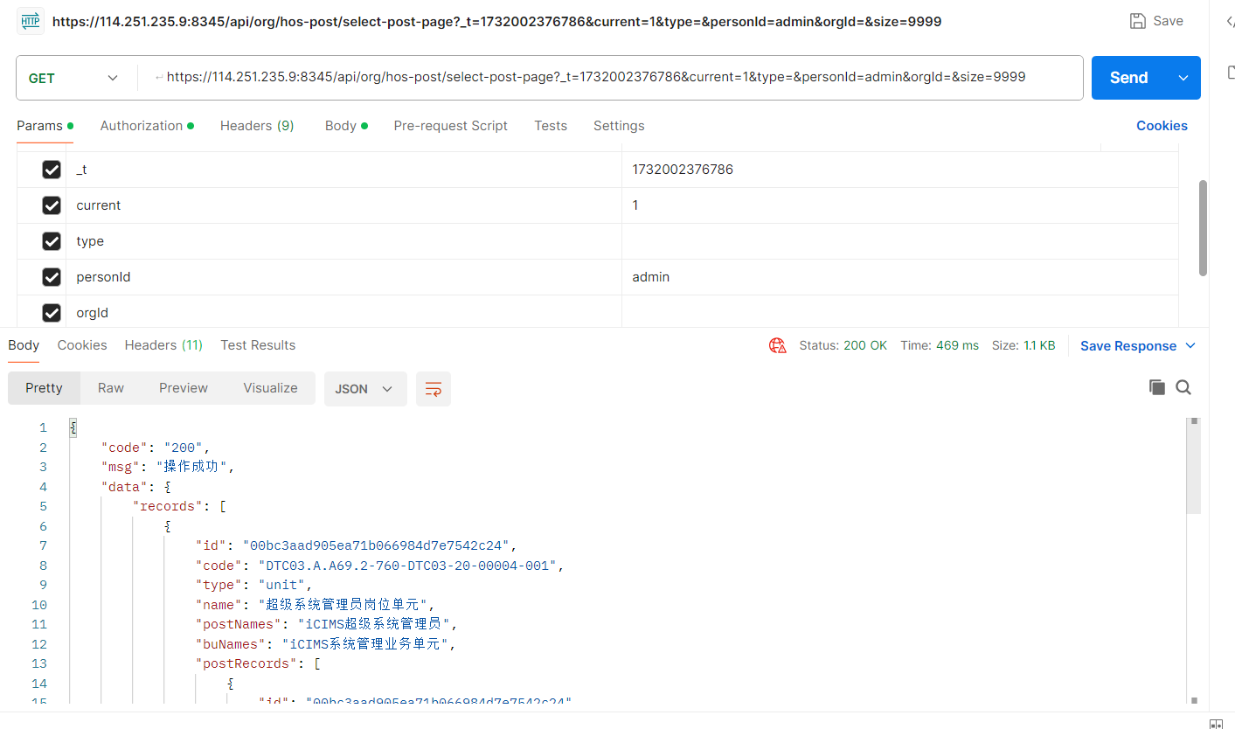Click the "code": "200" line
1235x729 pixels.
156,448
